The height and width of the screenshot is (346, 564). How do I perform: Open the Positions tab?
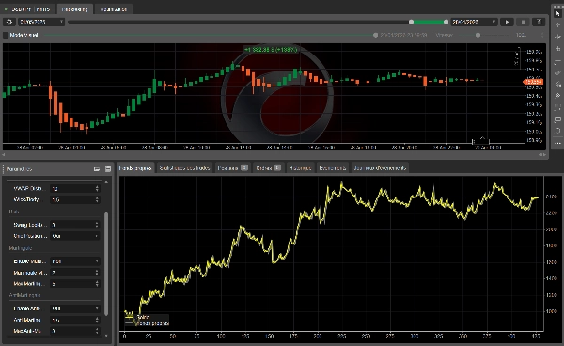(233, 168)
